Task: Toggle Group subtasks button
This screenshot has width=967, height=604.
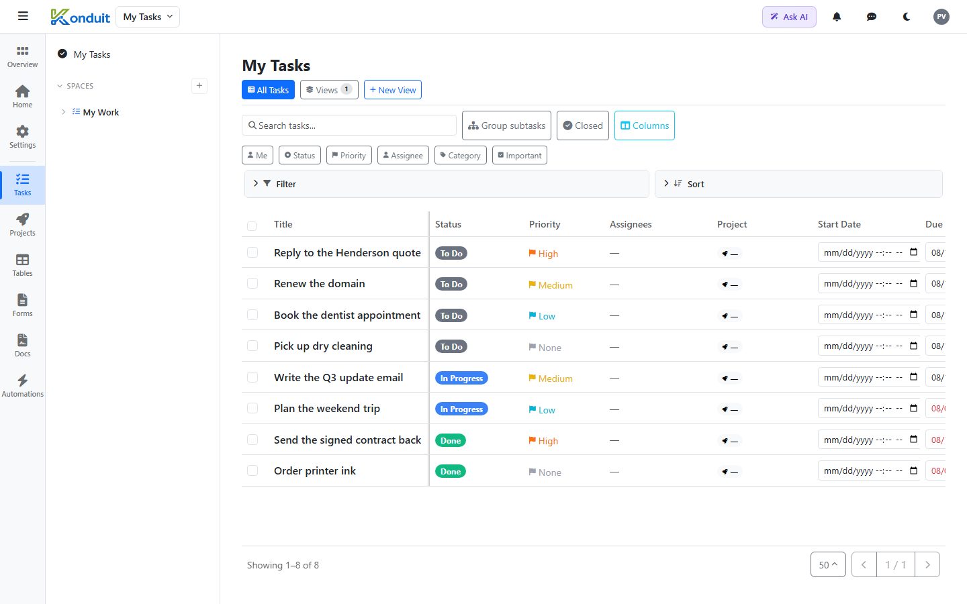Action: [507, 125]
